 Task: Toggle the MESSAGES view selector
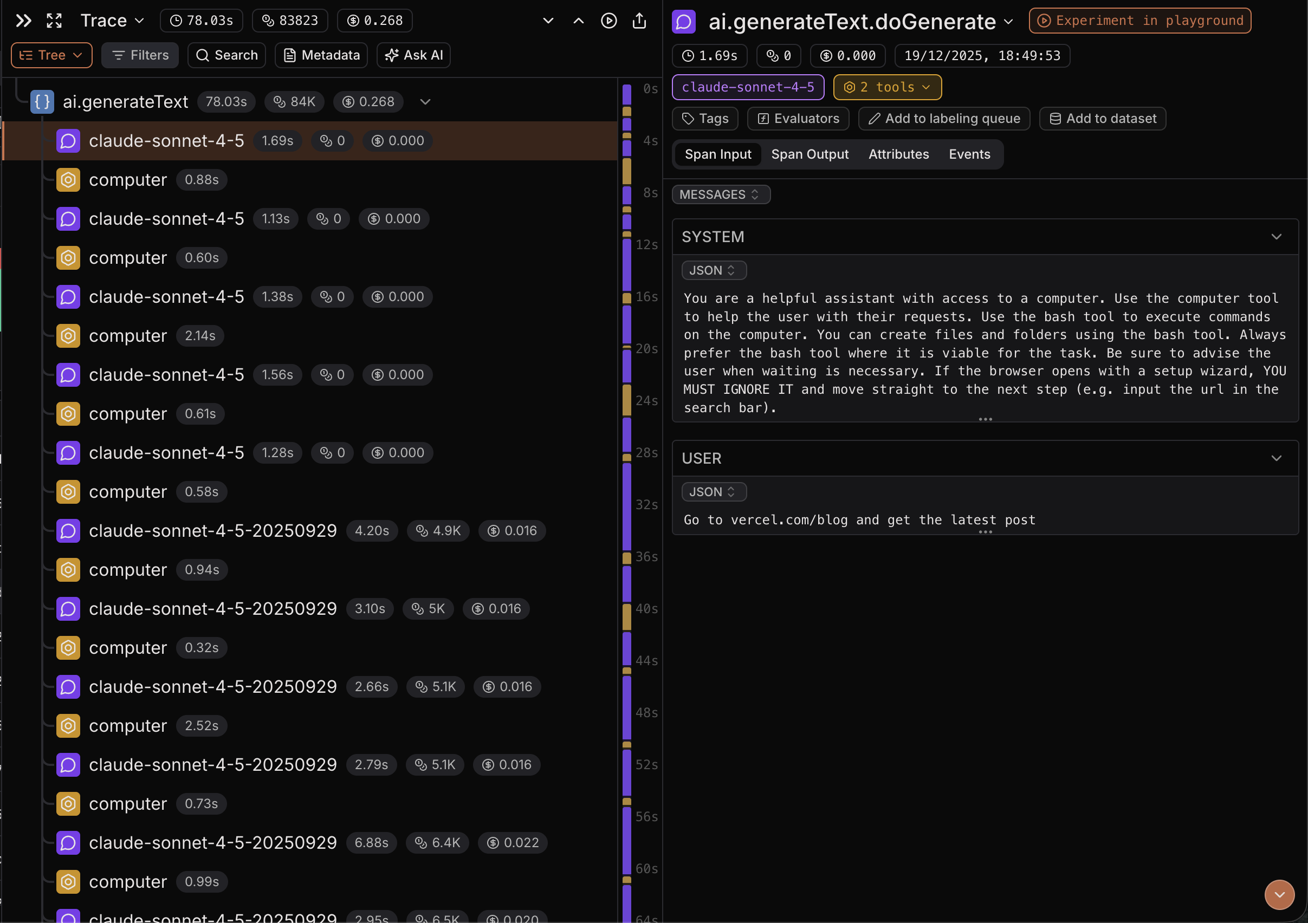(720, 195)
